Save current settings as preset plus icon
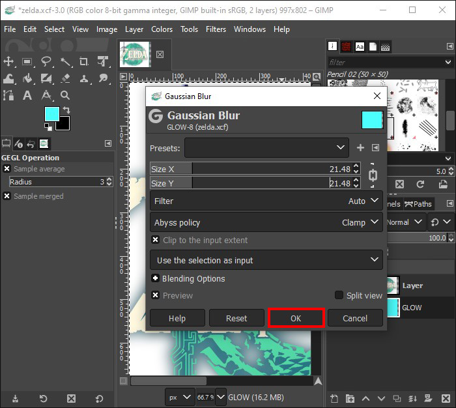The width and height of the screenshot is (456, 408). click(x=360, y=147)
